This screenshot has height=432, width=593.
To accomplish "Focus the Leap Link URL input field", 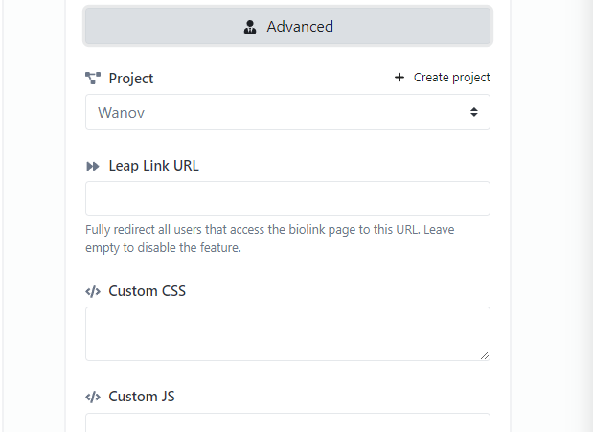I will click(x=287, y=198).
